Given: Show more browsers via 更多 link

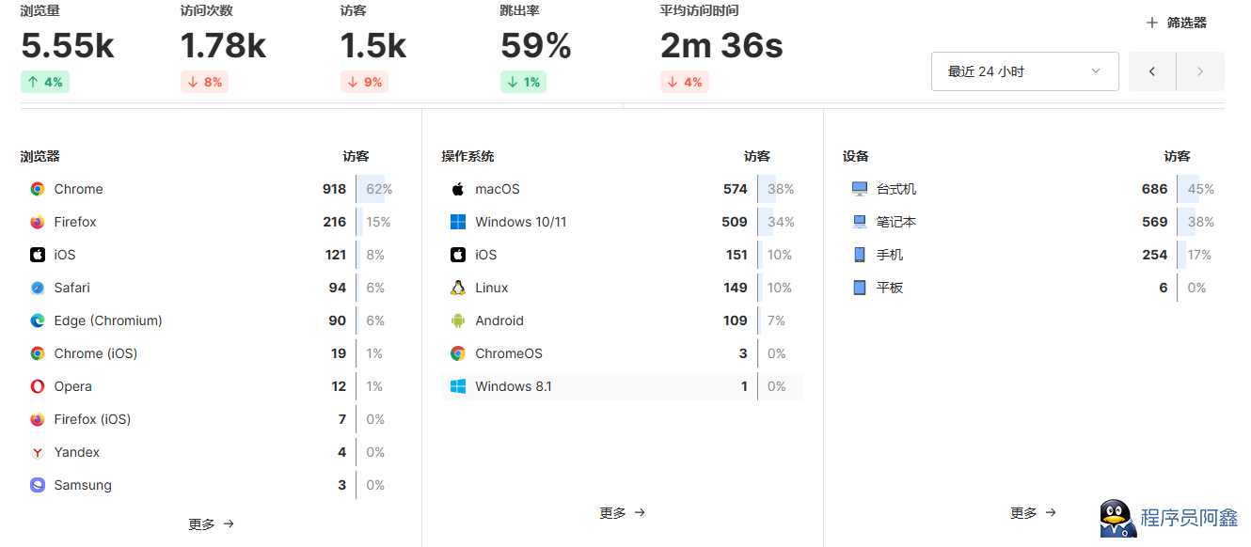Looking at the screenshot, I should [211, 524].
